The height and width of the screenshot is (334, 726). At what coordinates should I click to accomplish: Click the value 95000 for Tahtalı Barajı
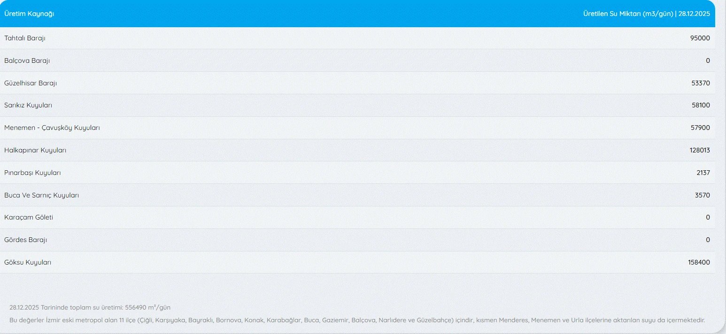(x=700, y=38)
